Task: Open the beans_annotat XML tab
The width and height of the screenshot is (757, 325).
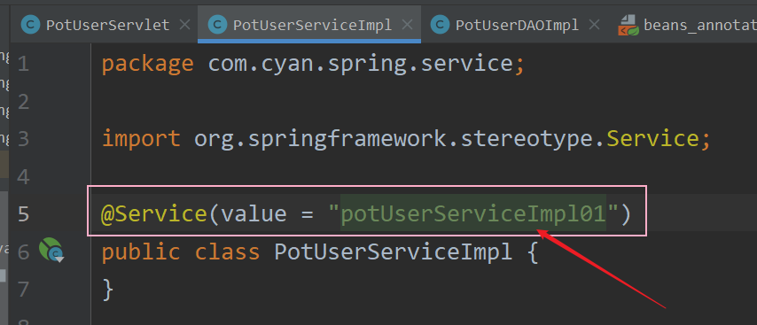Action: 700,25
